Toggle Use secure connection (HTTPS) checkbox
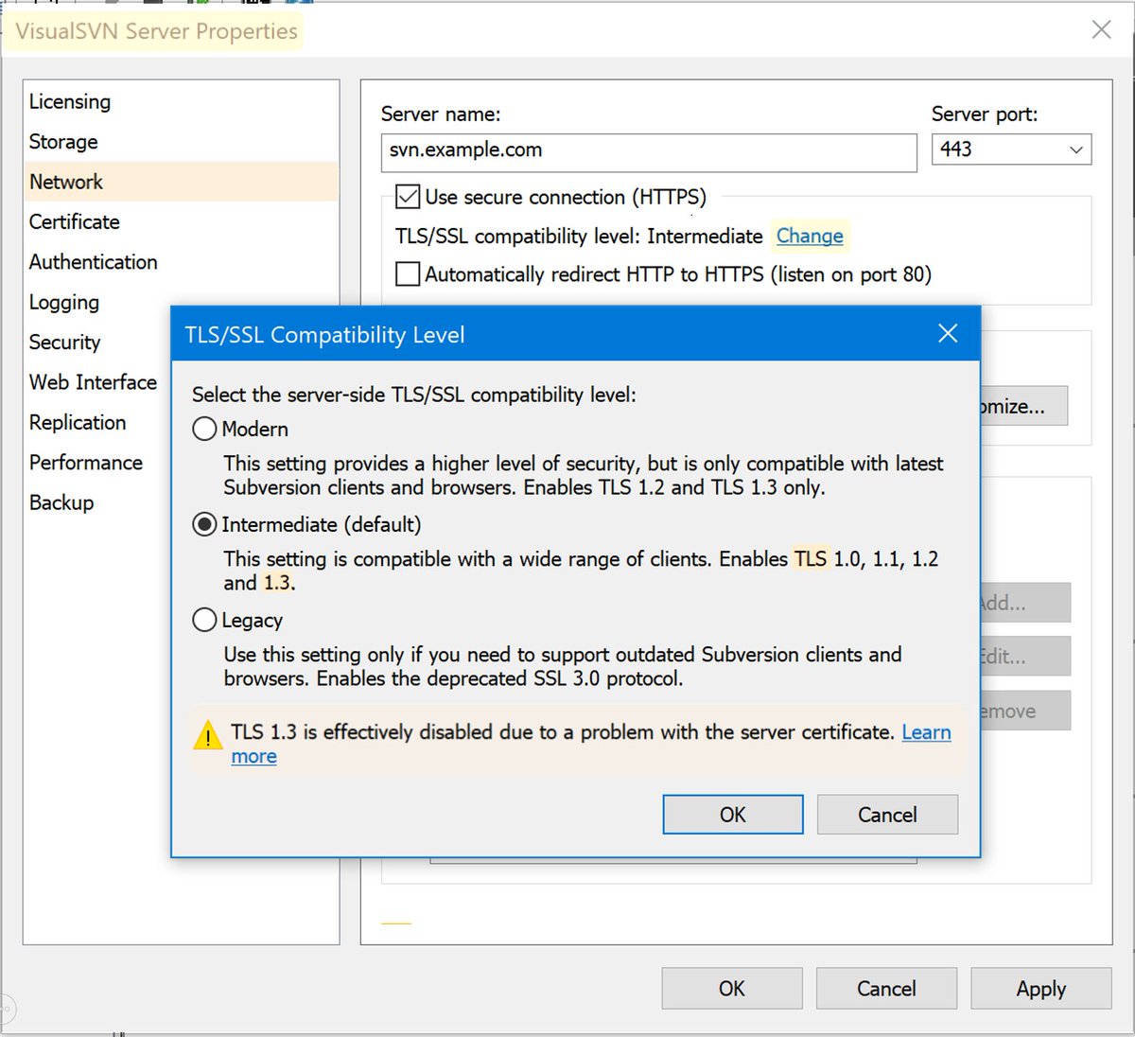 click(408, 197)
